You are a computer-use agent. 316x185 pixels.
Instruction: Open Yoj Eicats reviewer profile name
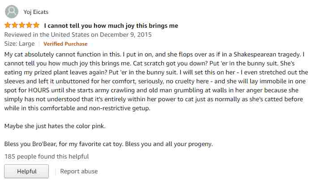[36, 12]
